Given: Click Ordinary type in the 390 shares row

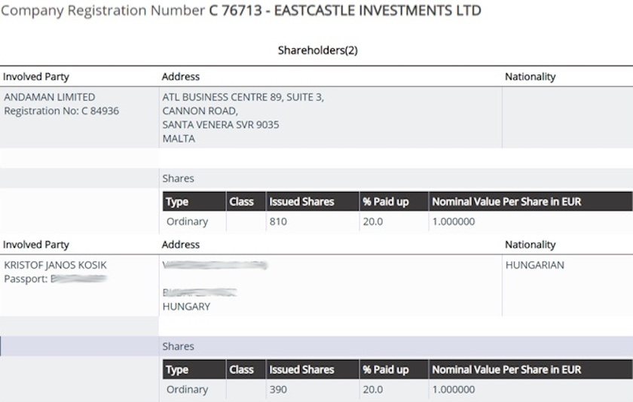Looking at the screenshot, I should [188, 389].
